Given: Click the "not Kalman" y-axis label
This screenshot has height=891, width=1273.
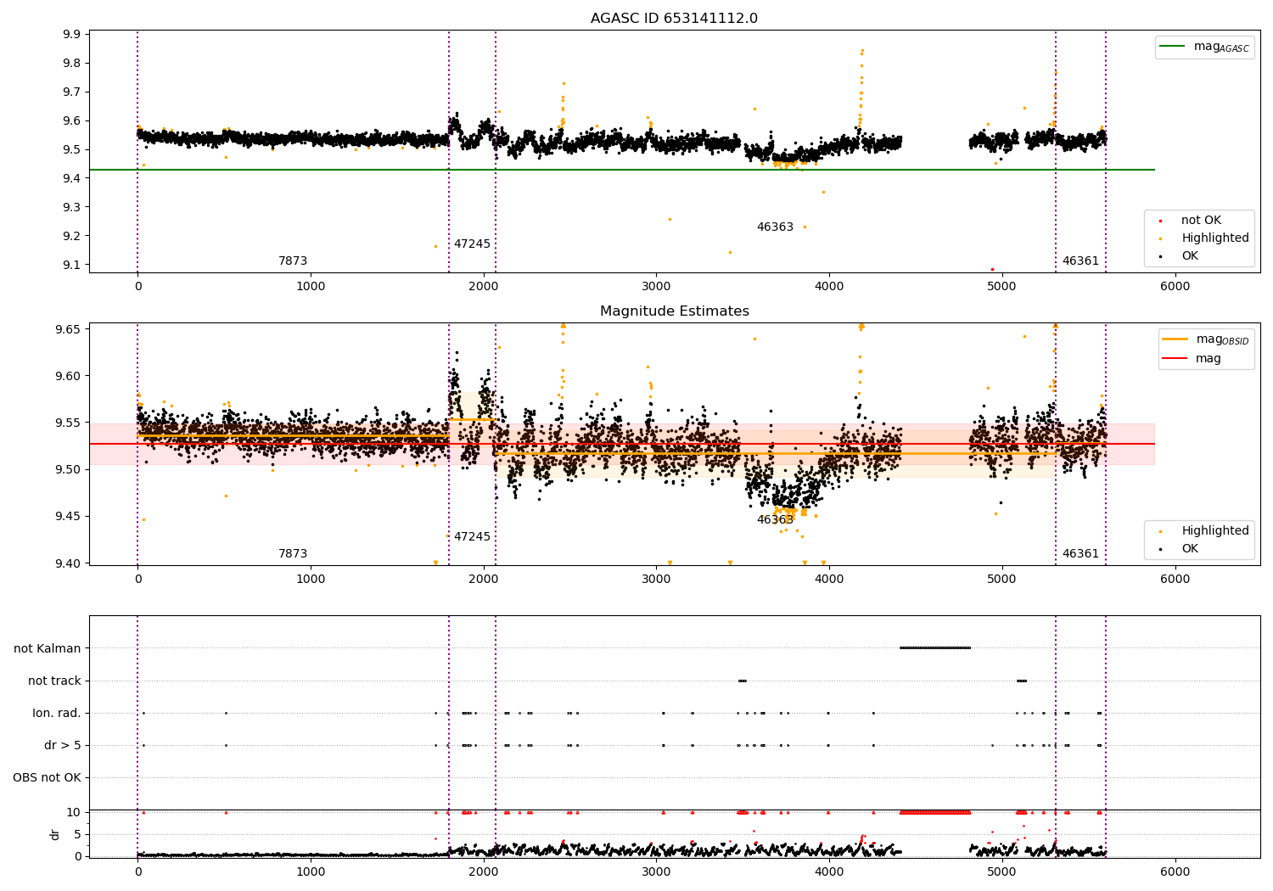Looking at the screenshot, I should click(48, 649).
